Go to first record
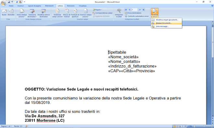This screenshot has width=214, height=128. tap(126, 10)
